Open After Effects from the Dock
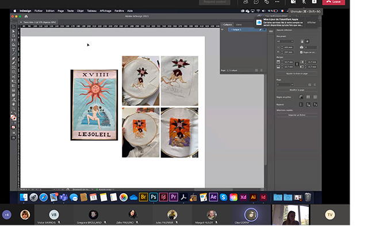Image resolution: width=368 pixels, height=230 pixels. click(213, 197)
